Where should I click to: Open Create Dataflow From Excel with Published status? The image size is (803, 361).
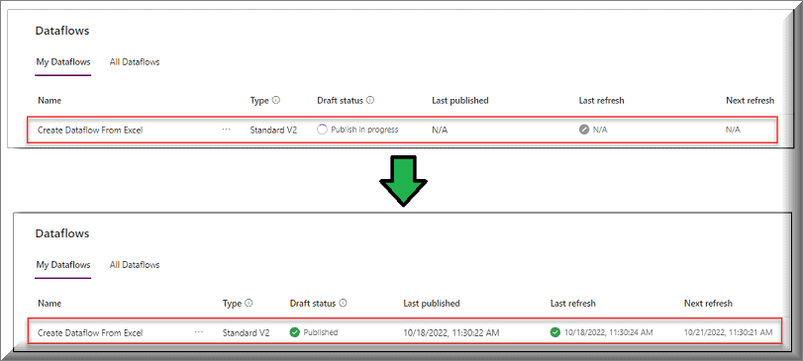pos(90,332)
